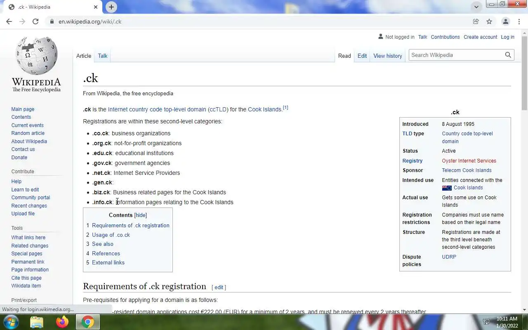Click the Cook Islands flag icon
This screenshot has width=528, height=330.
(447, 188)
